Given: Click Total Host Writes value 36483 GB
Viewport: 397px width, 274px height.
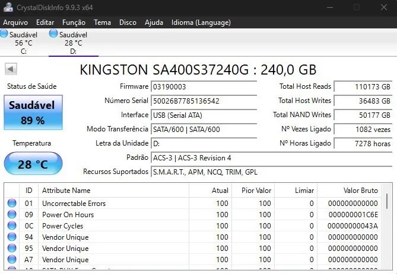Looking at the screenshot, I should tap(363, 101).
